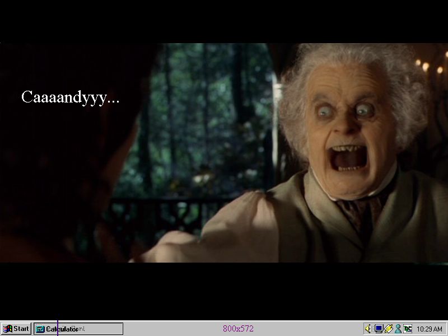
Task: Click the Caaaandyyy... caption text
Action: (x=71, y=97)
